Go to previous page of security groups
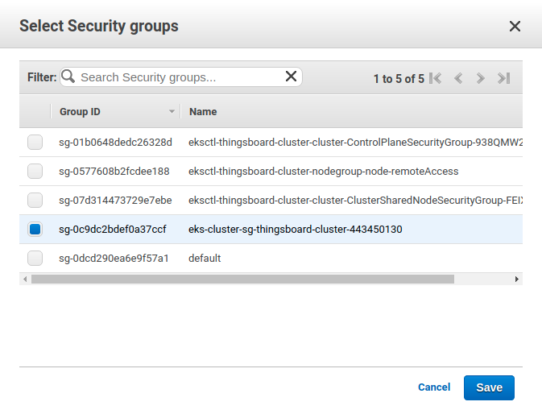Image resolution: width=542 pixels, height=410 pixels. (x=458, y=78)
